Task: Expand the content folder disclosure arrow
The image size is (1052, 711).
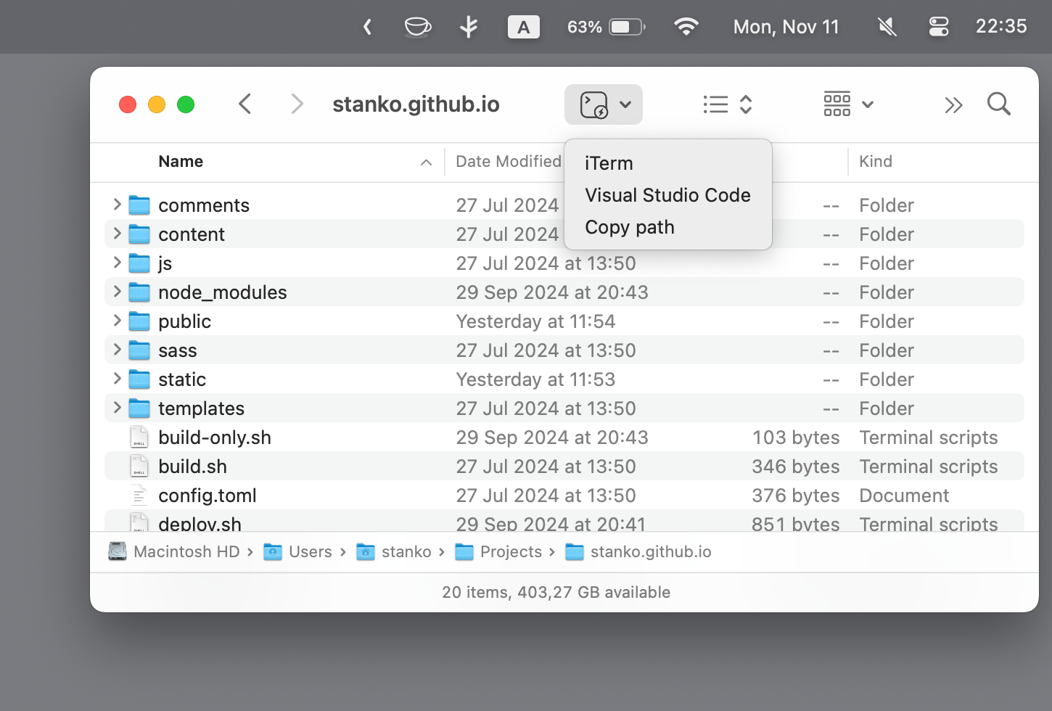Action: click(x=117, y=234)
